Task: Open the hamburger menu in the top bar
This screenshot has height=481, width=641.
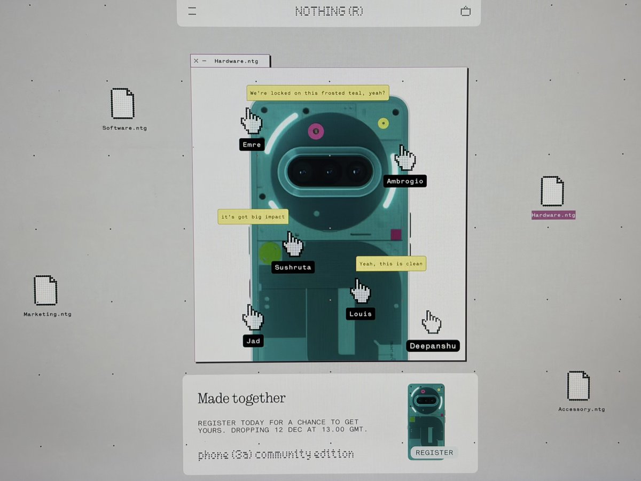Action: point(192,11)
